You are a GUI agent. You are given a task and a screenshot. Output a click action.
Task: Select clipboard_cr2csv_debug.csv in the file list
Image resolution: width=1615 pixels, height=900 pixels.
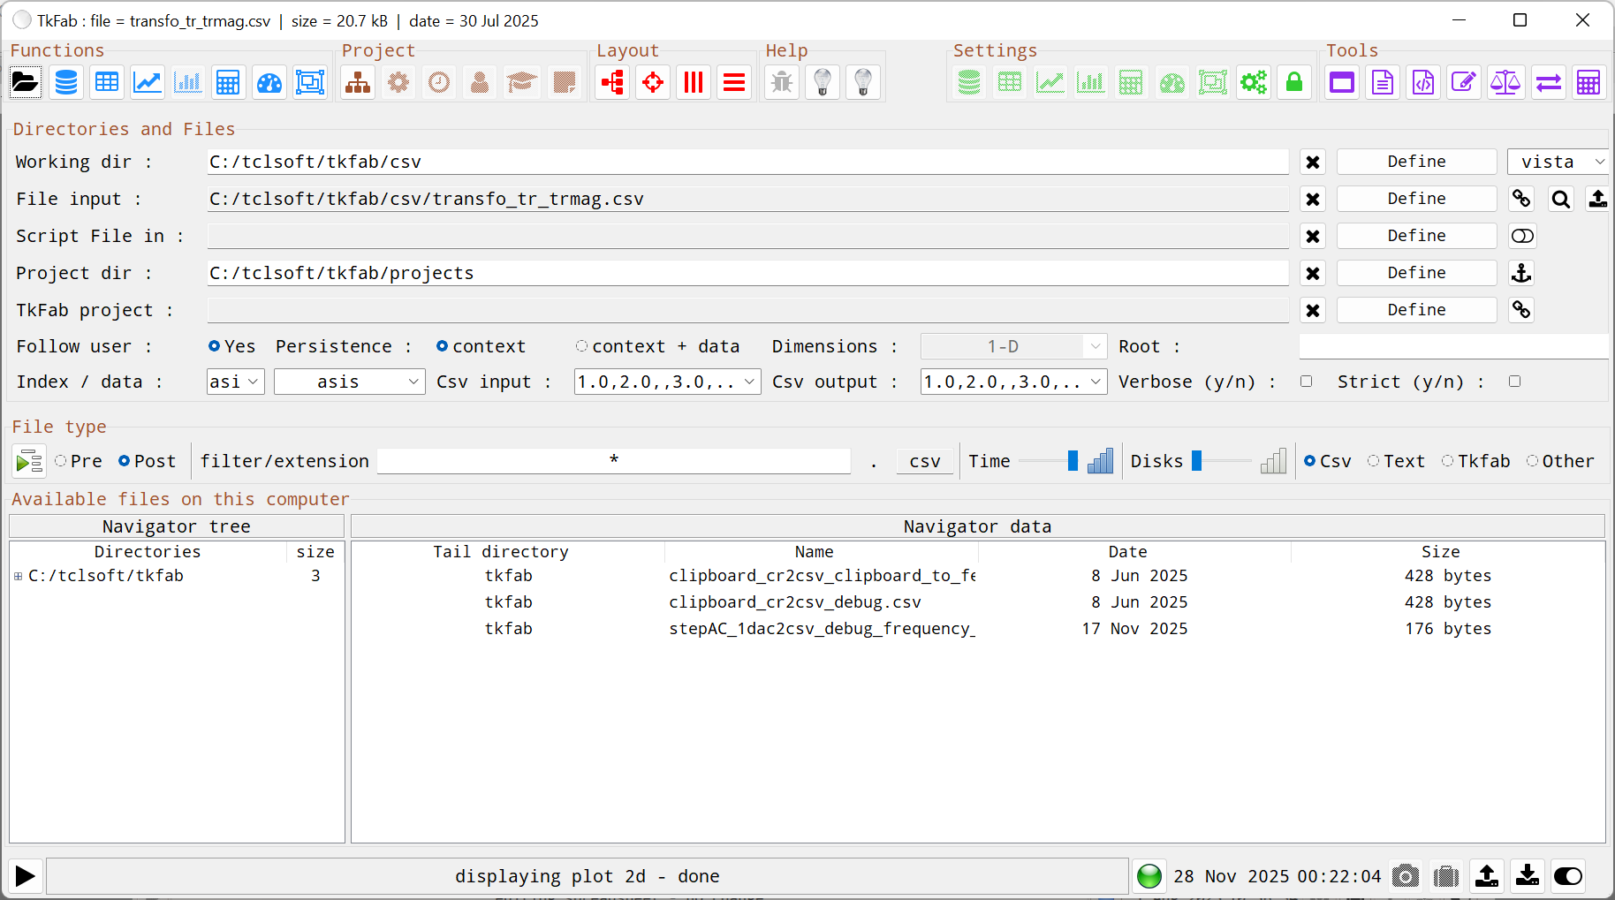[x=794, y=602]
